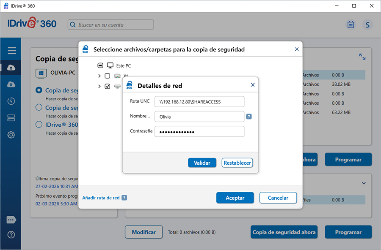Click Cancelar in file selection dialog

click(x=278, y=198)
